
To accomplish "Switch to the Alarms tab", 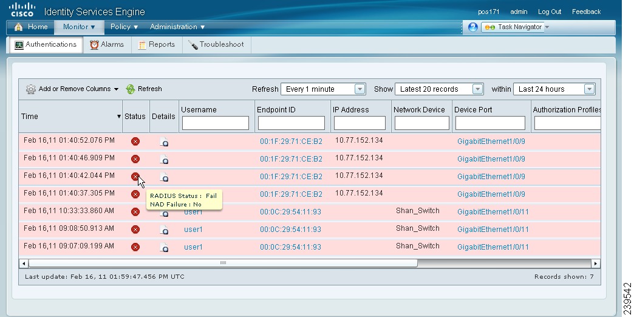I will tap(107, 44).
